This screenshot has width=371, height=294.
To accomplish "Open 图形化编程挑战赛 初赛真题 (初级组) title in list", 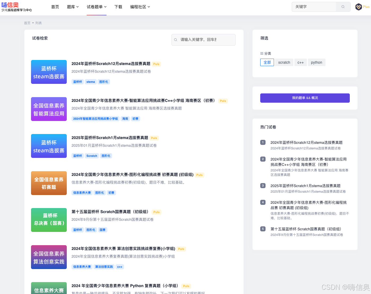I will tap(132, 175).
